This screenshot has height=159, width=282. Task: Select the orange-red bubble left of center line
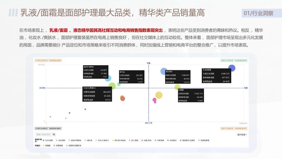coord(123,98)
